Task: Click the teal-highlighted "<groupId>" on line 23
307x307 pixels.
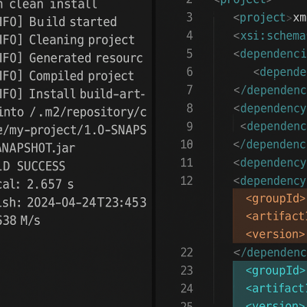Action: pyautogui.click(x=276, y=271)
